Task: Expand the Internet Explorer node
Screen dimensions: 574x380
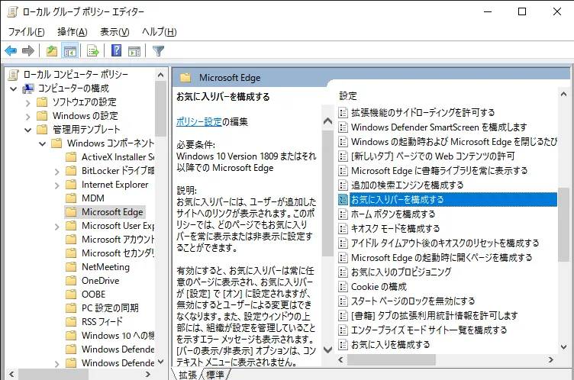Action: (x=56, y=185)
